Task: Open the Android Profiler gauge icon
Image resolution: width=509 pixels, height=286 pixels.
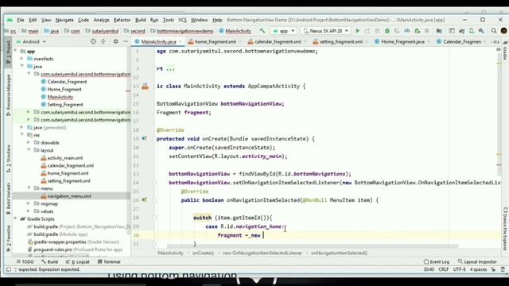Action: click(x=406, y=31)
